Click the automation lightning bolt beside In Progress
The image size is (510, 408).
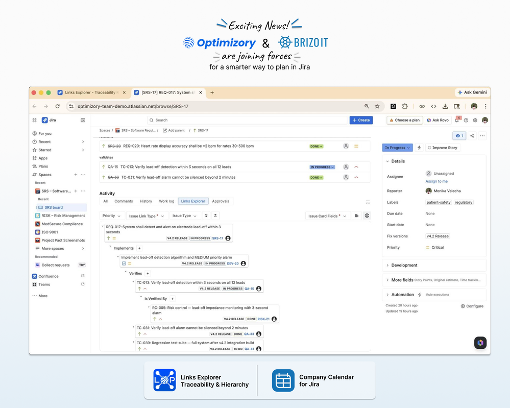419,148
